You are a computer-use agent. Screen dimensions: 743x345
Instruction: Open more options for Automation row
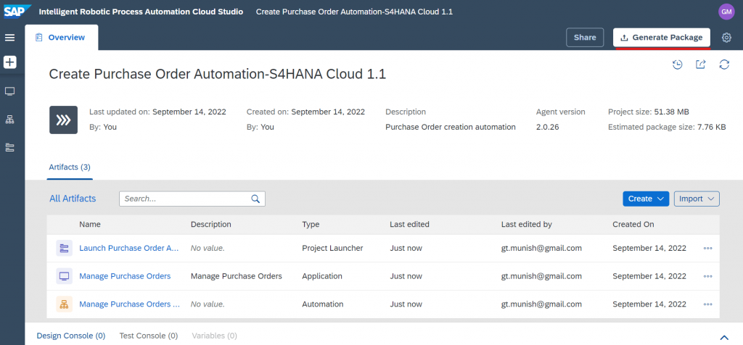pyautogui.click(x=708, y=304)
